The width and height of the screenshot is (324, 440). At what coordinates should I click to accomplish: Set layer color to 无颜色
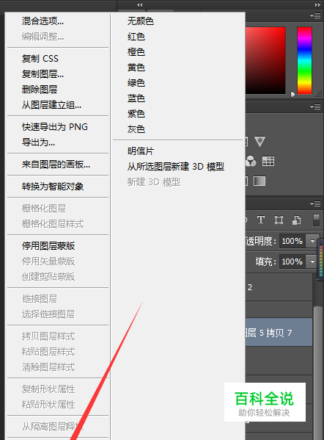pyautogui.click(x=141, y=21)
